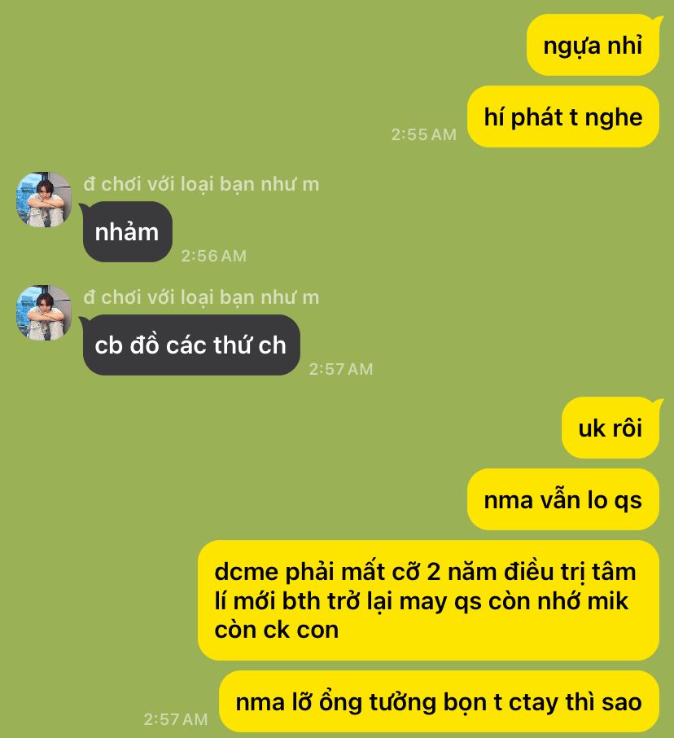The height and width of the screenshot is (738, 674).
Task: Tap the words 'còn ck con' in the message
Action: click(x=277, y=630)
